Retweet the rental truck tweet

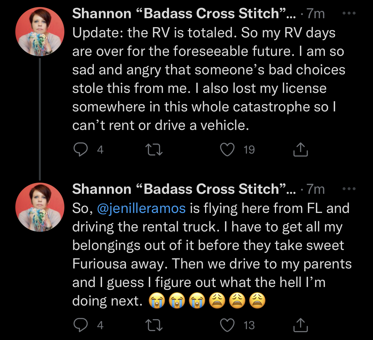pyautogui.click(x=154, y=325)
